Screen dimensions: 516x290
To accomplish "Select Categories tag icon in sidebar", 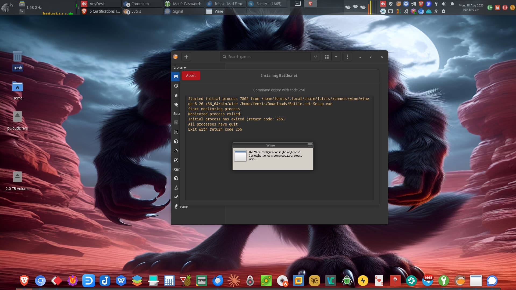I will 176,105.
